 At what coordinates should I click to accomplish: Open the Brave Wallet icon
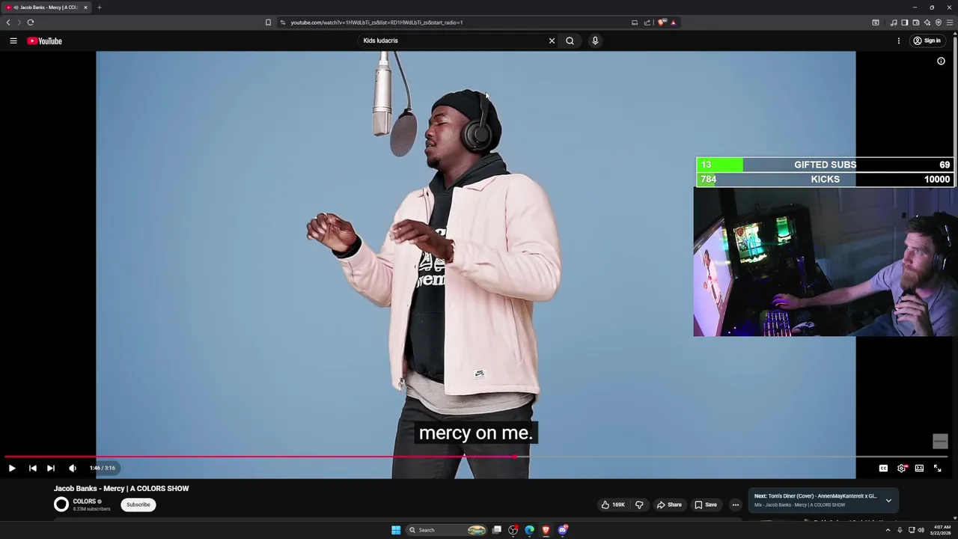915,22
